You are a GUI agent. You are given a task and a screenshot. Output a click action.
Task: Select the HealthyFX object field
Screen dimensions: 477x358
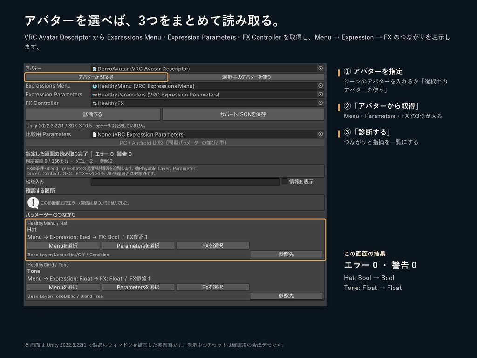pos(207,103)
